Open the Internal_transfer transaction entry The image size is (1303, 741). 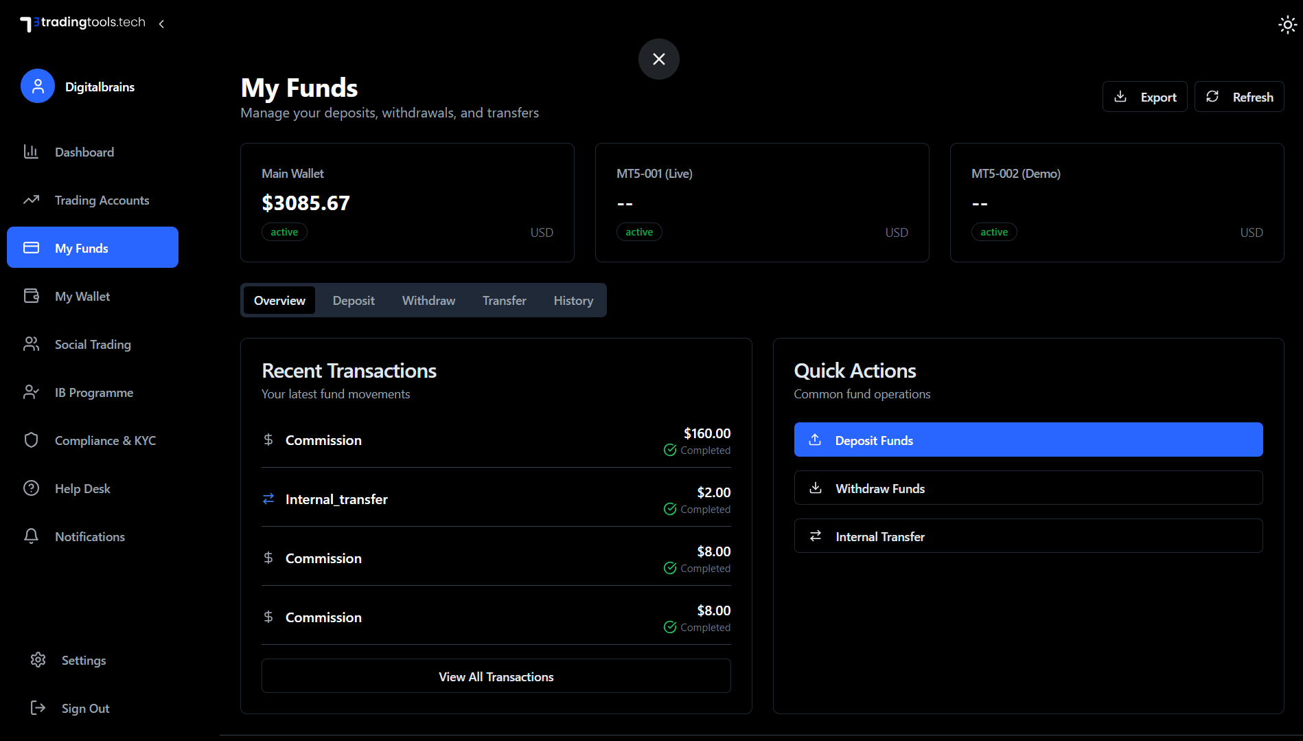pos(496,499)
